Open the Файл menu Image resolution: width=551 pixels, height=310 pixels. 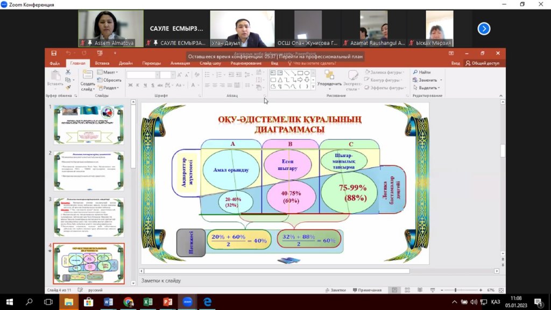point(54,64)
